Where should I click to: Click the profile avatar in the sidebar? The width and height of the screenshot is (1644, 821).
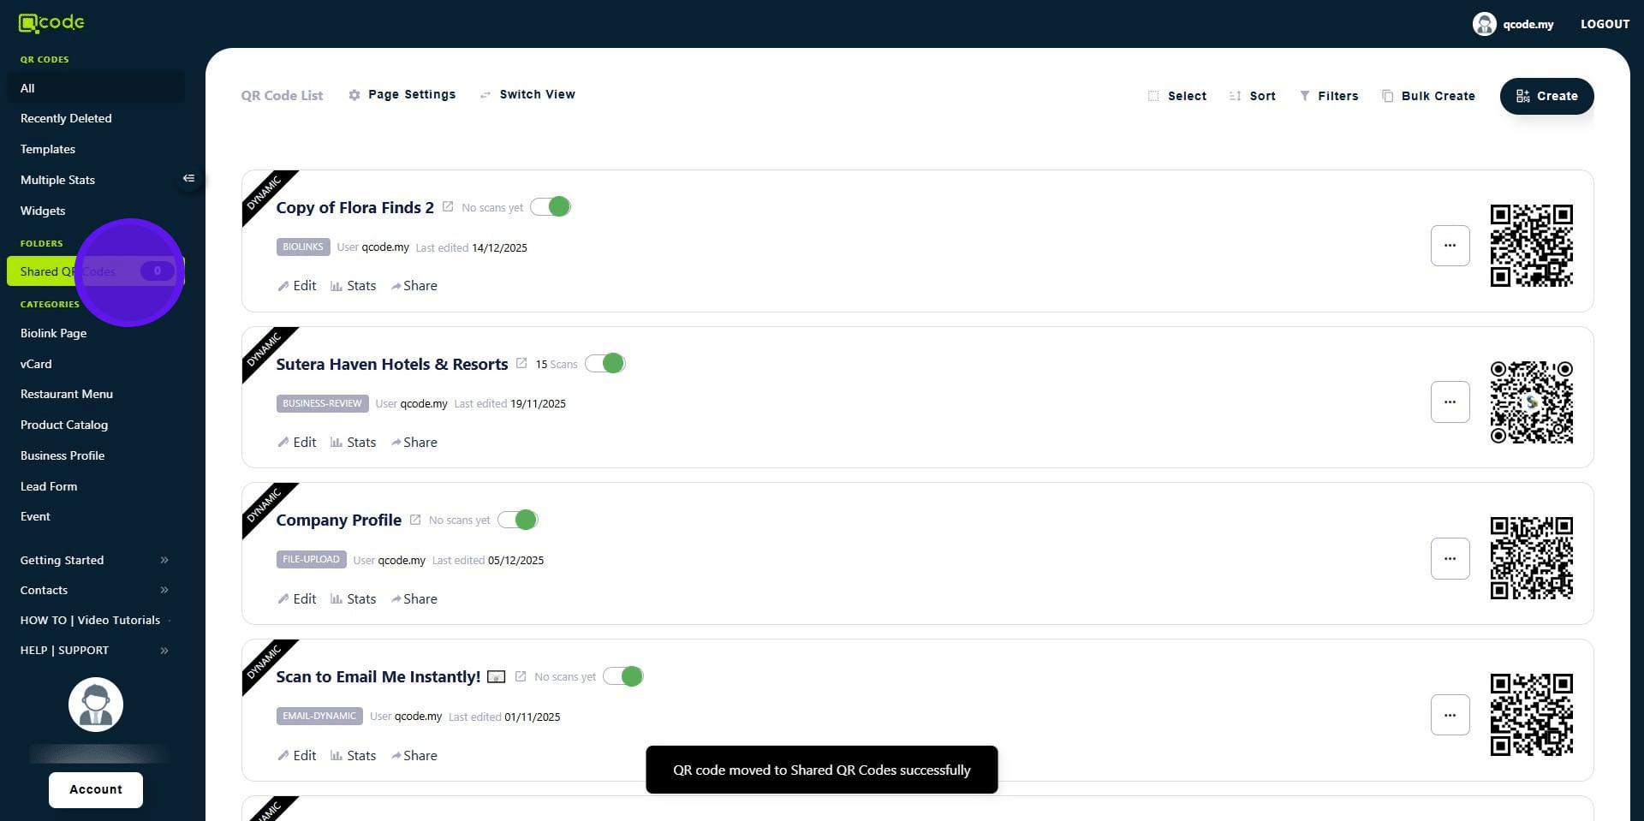pyautogui.click(x=96, y=705)
